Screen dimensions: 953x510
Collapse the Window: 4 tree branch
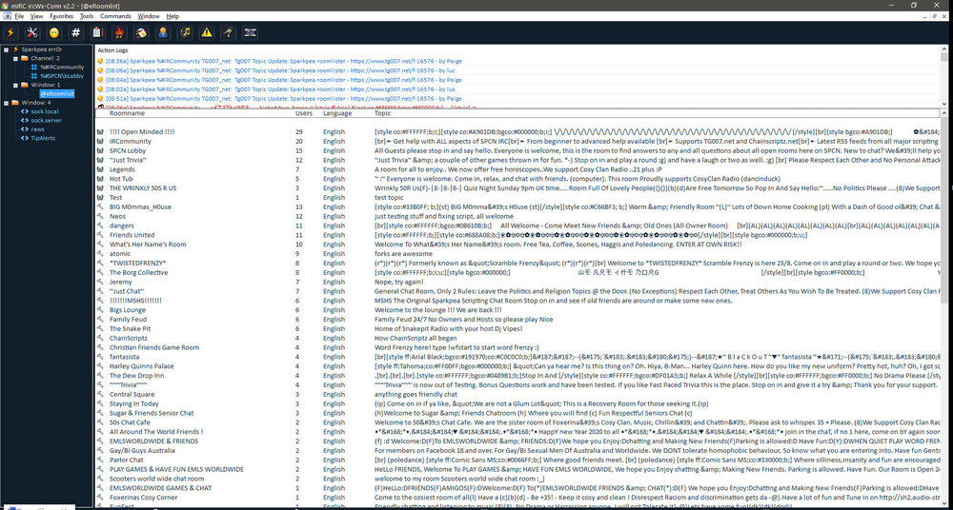[6, 103]
